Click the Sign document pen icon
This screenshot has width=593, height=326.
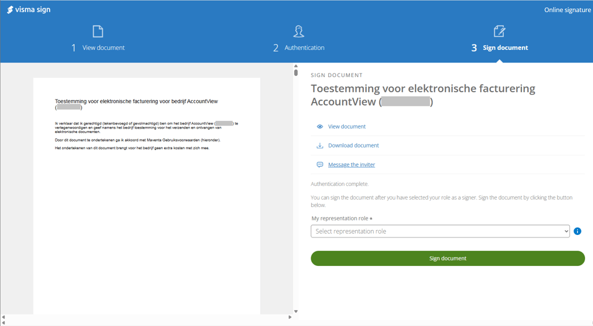499,31
